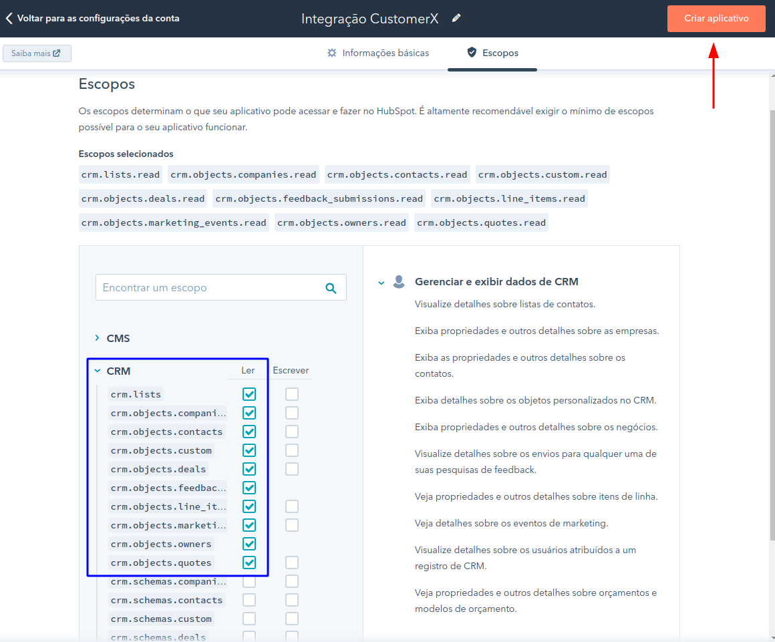Viewport: 775px width, 642px height.
Task: Check Escrever for crm.objects.deals
Action: click(x=291, y=469)
